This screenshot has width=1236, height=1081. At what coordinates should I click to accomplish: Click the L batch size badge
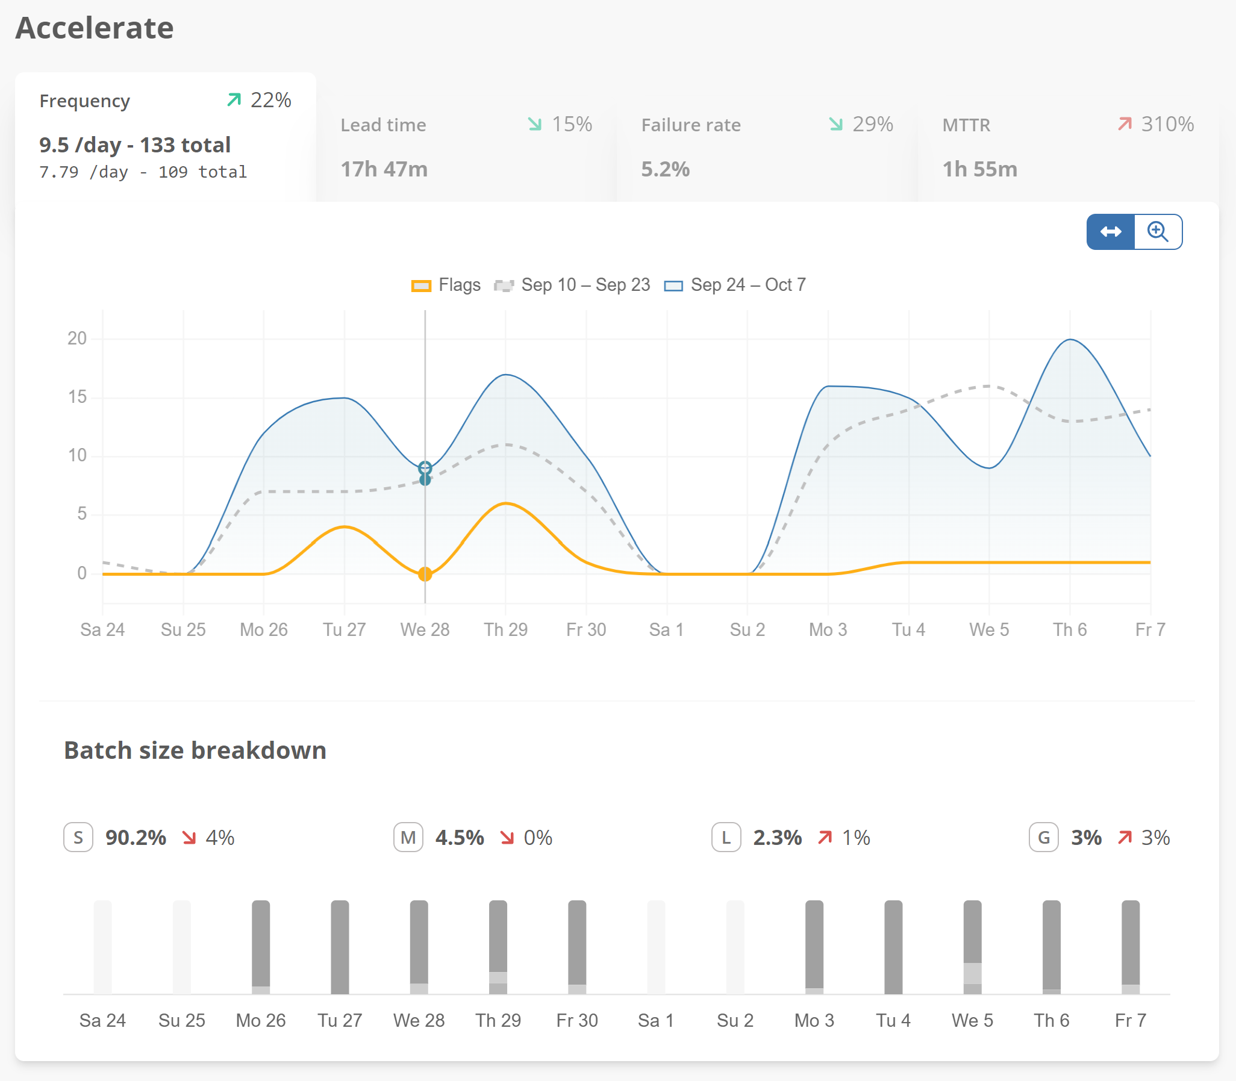tap(727, 837)
